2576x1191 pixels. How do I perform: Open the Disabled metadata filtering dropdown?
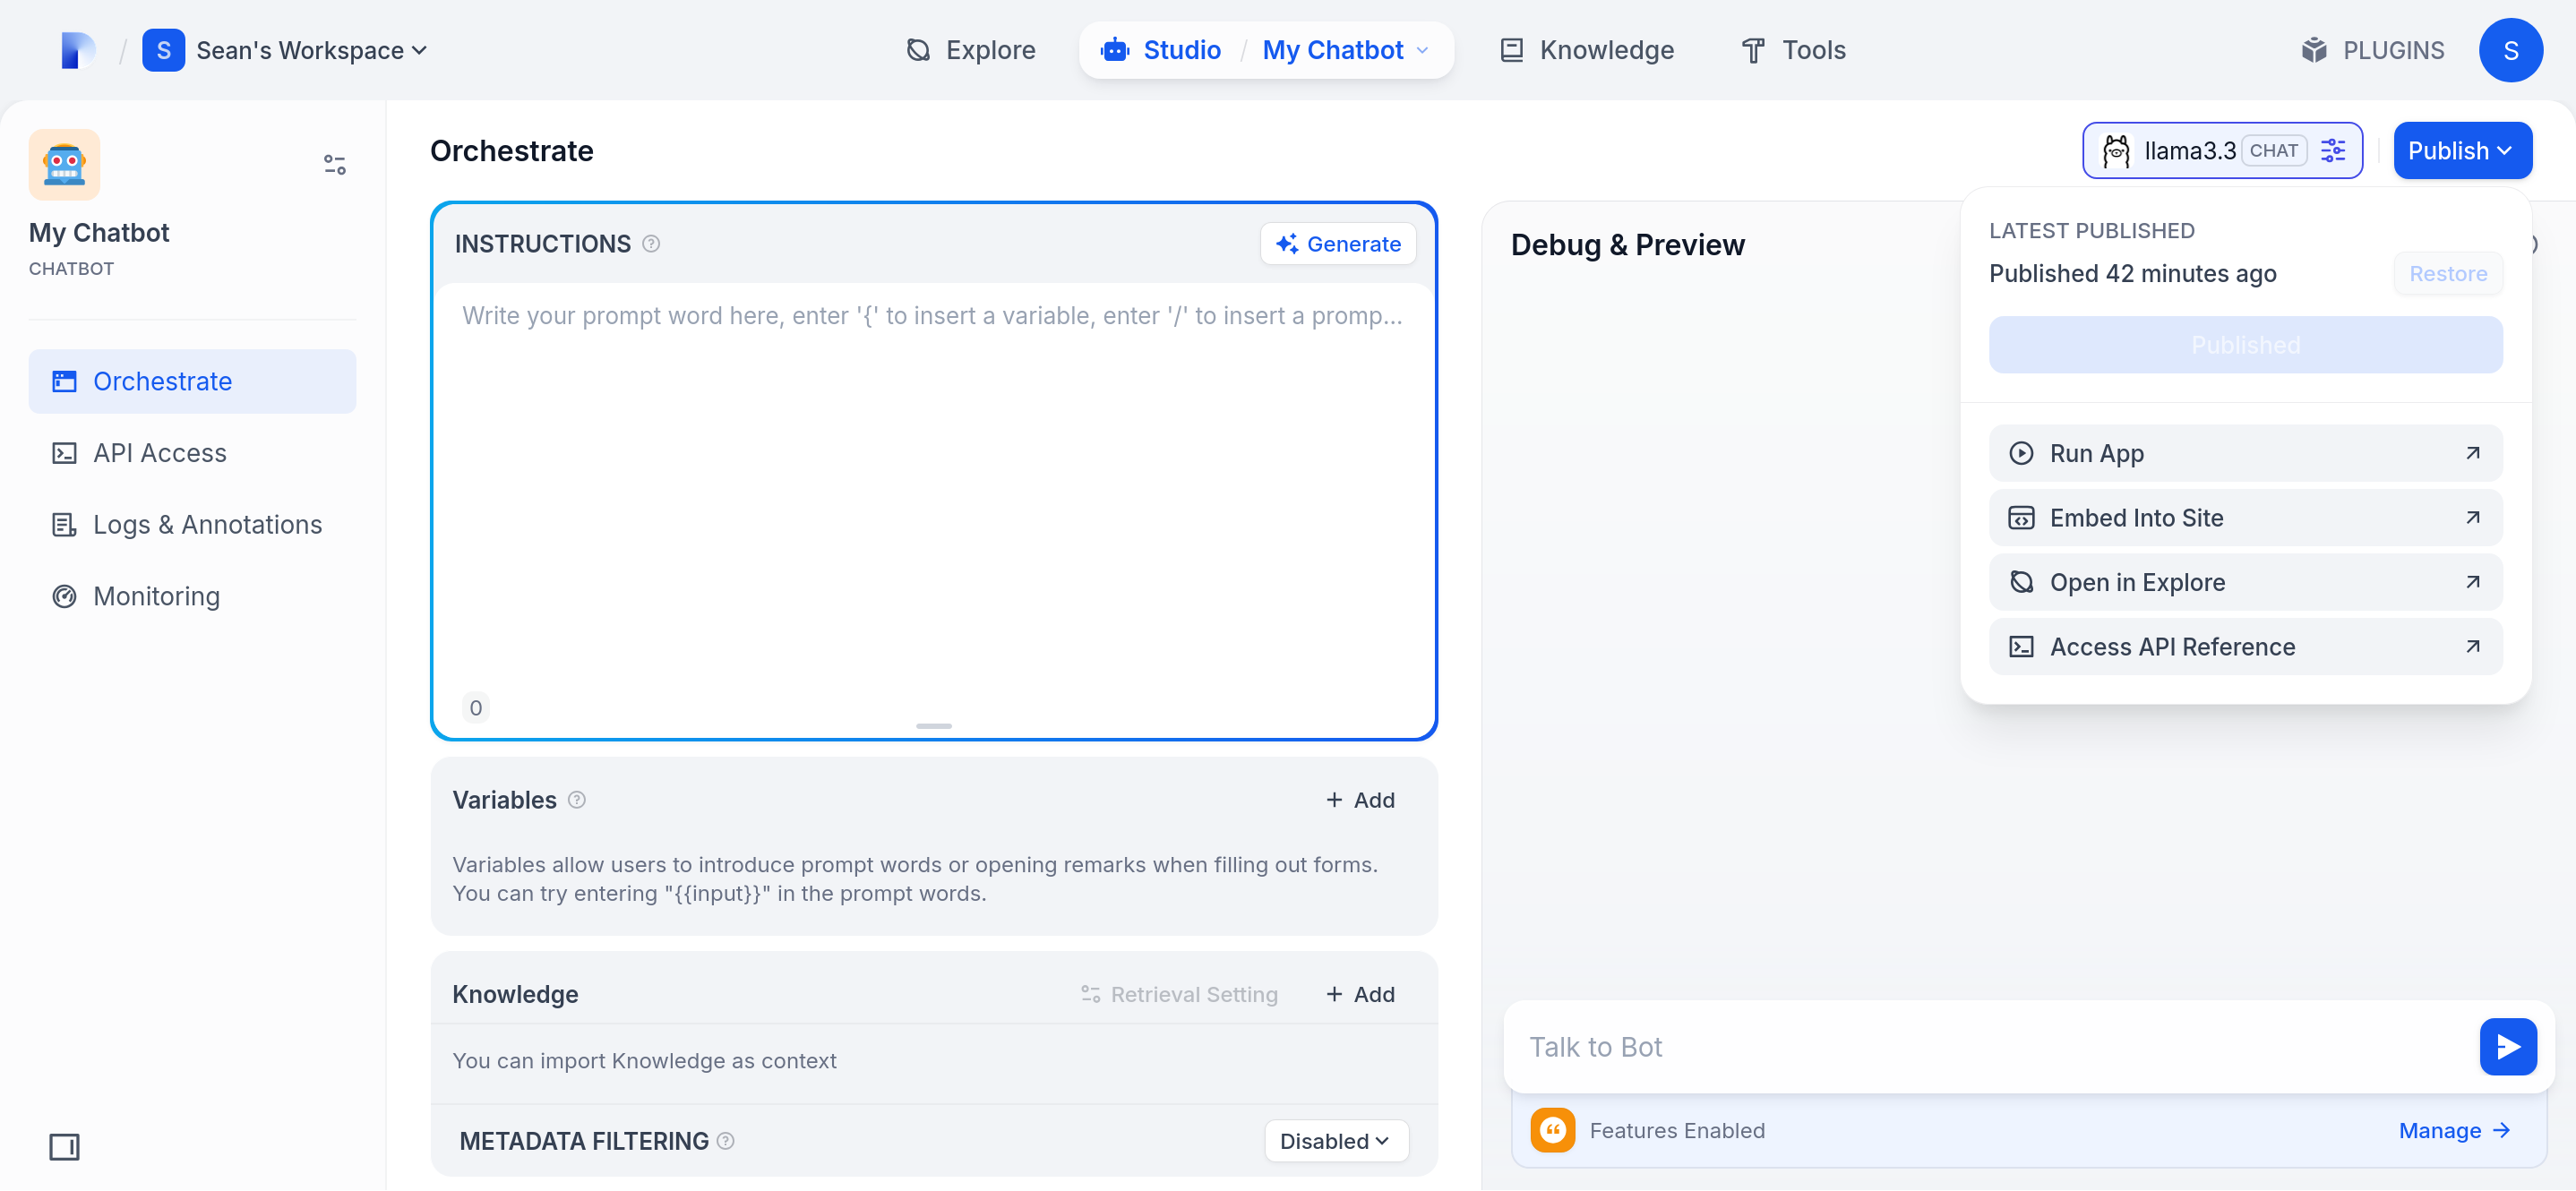click(1335, 1141)
